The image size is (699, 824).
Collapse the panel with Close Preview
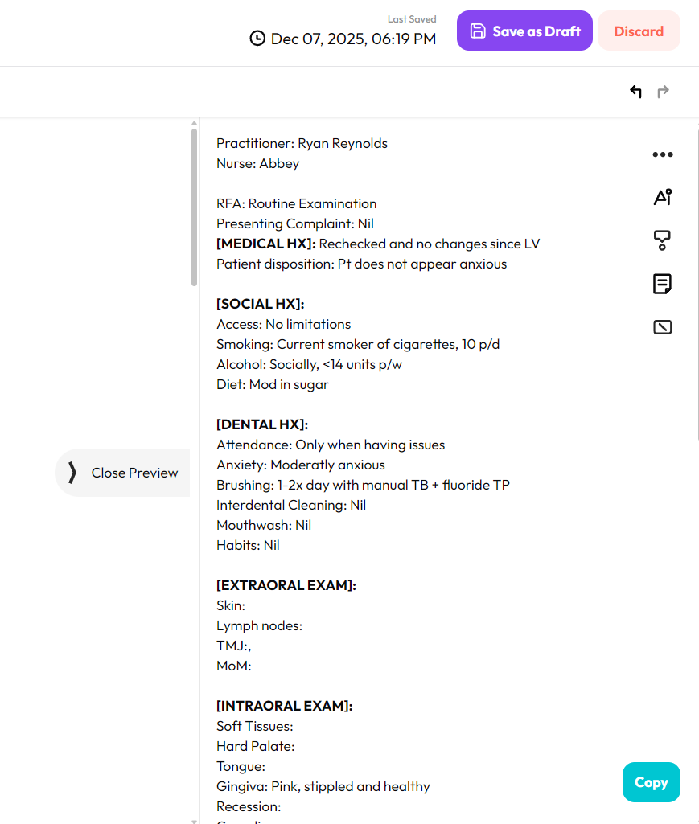click(122, 473)
